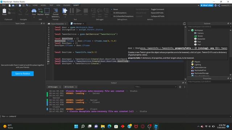Click the Play test icon
Viewport: 232px width, 130px height.
(x=65, y=11)
